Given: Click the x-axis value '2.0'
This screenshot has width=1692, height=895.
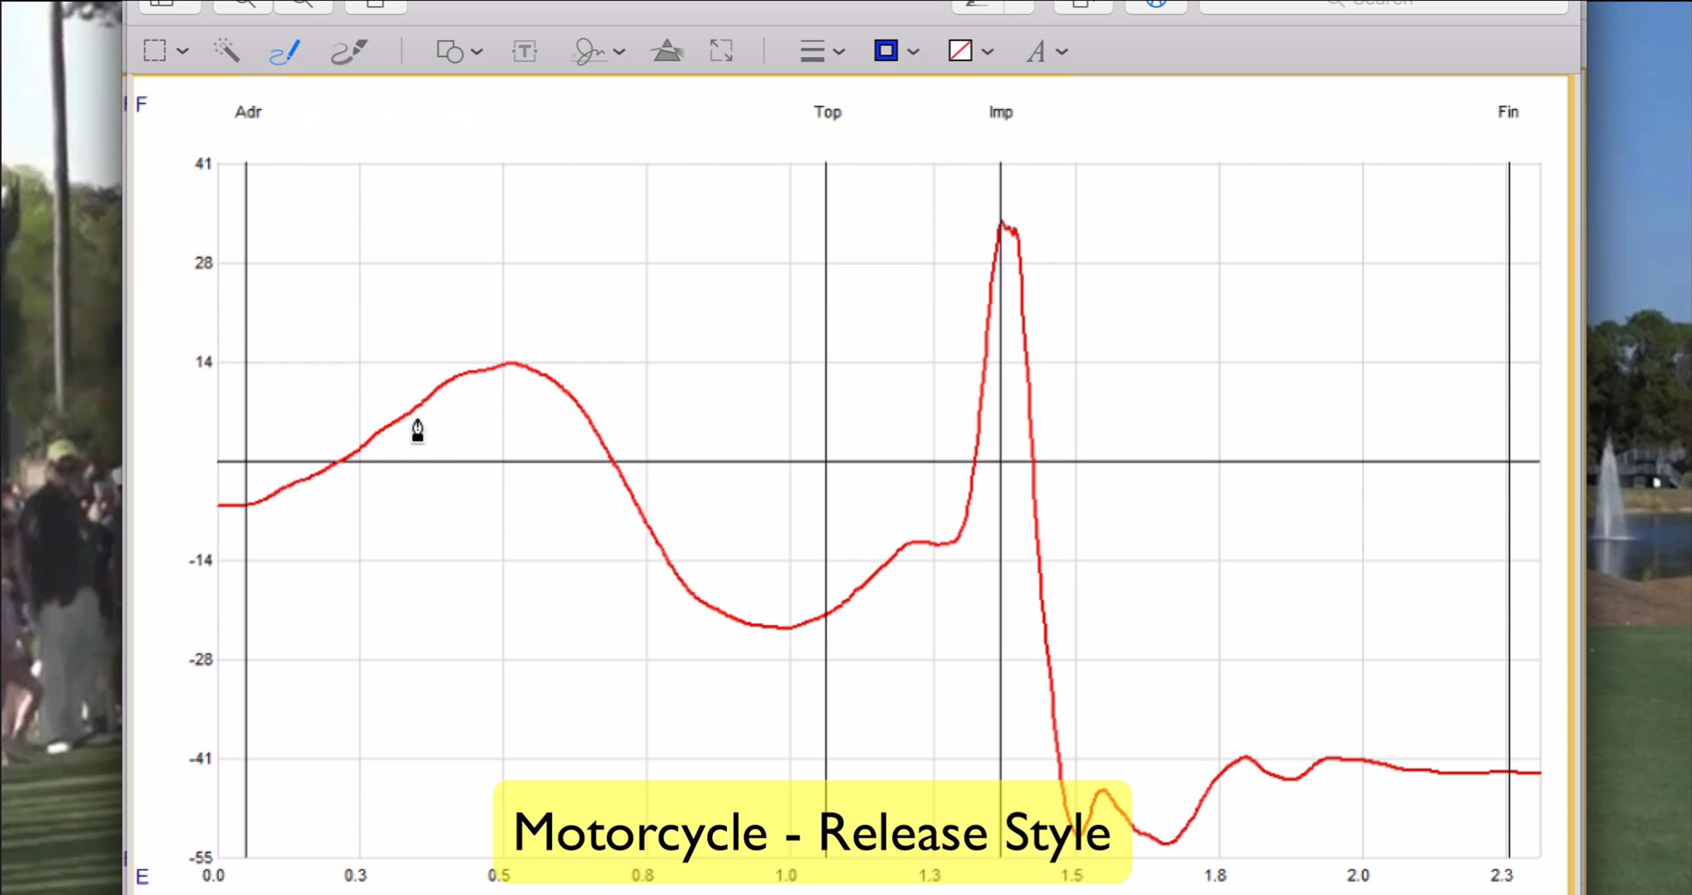Looking at the screenshot, I should 1357,875.
